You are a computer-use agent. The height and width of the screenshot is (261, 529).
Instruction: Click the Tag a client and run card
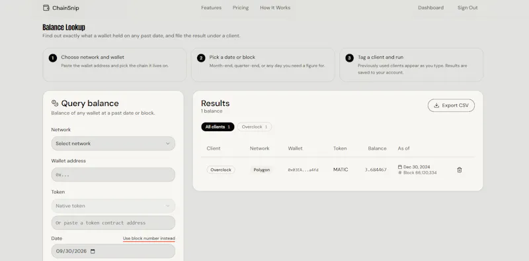click(x=411, y=64)
